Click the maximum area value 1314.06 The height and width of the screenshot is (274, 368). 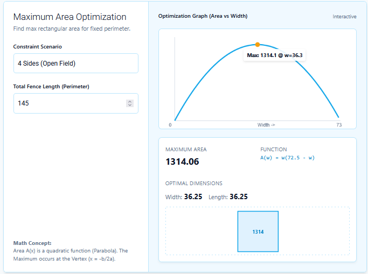(182, 161)
